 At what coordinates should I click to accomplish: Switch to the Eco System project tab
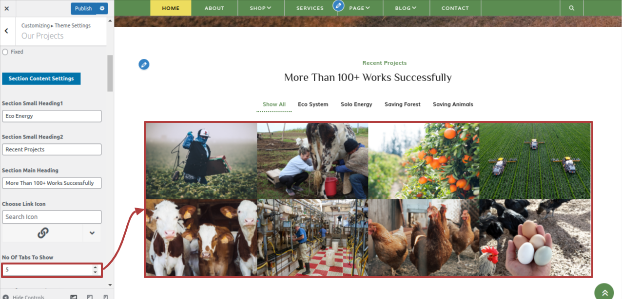[313, 105]
